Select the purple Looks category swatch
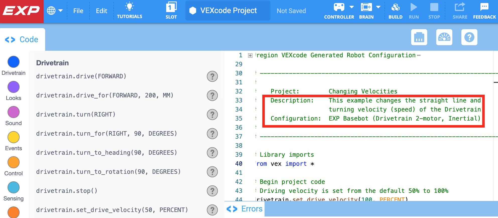Image resolution: width=498 pixels, height=218 pixels. tap(14, 87)
